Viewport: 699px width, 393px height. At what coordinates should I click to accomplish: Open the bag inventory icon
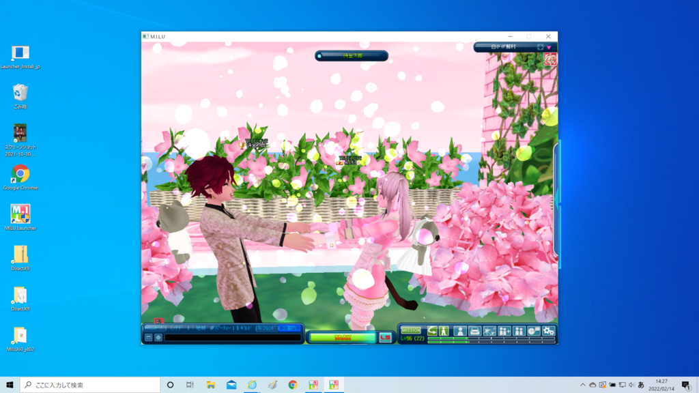pyautogui.click(x=474, y=331)
